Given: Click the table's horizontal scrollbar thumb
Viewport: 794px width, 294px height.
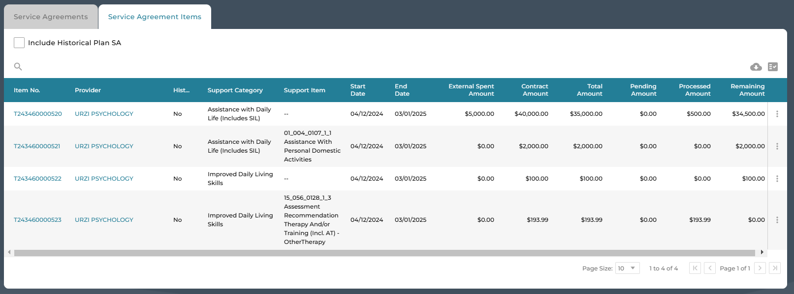Looking at the screenshot, I should (x=384, y=253).
